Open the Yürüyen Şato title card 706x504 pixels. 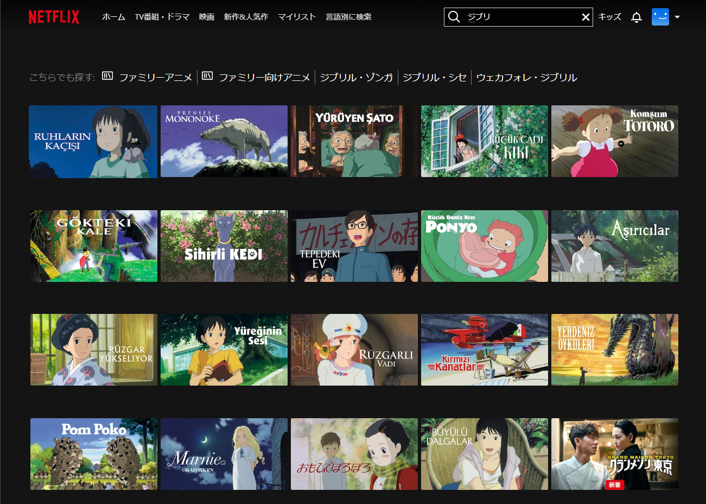(x=354, y=141)
